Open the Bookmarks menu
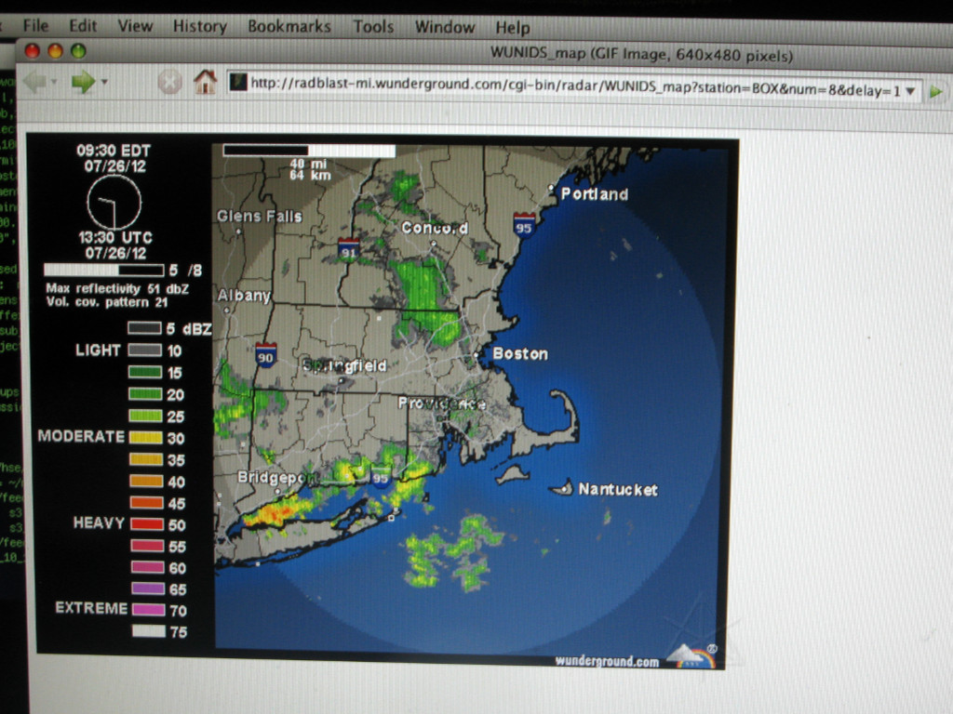 289,26
